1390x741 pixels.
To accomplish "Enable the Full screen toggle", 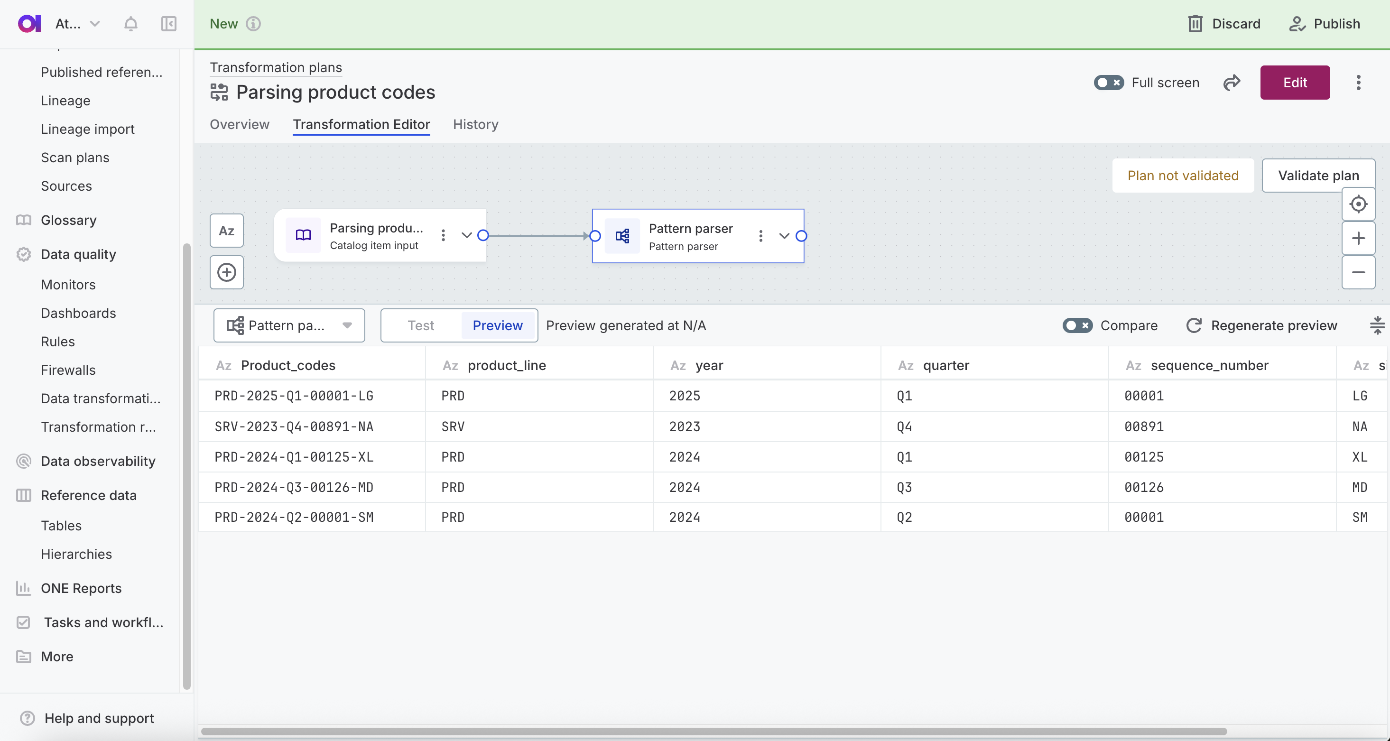I will [x=1108, y=83].
